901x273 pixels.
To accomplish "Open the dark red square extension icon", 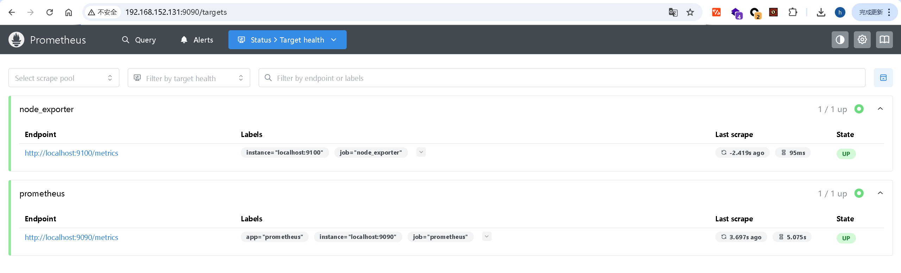I will tap(773, 12).
